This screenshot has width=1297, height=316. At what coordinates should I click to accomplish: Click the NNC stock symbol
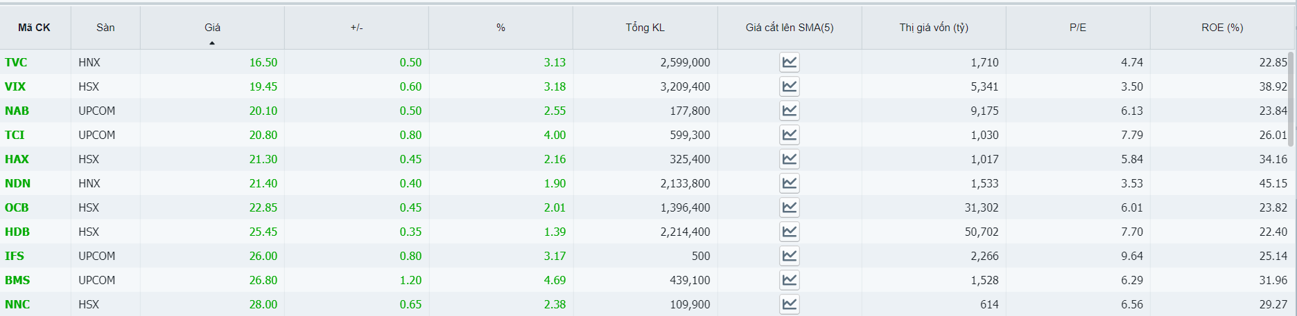tap(17, 304)
